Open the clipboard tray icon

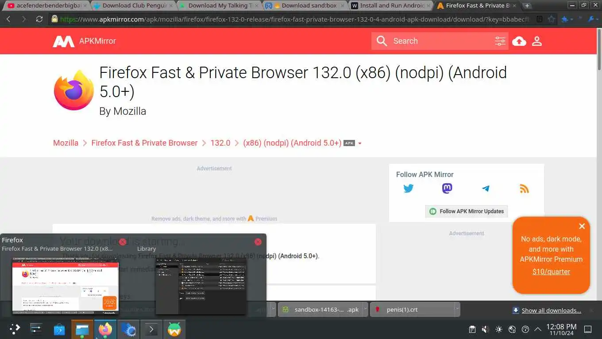pyautogui.click(x=472, y=329)
